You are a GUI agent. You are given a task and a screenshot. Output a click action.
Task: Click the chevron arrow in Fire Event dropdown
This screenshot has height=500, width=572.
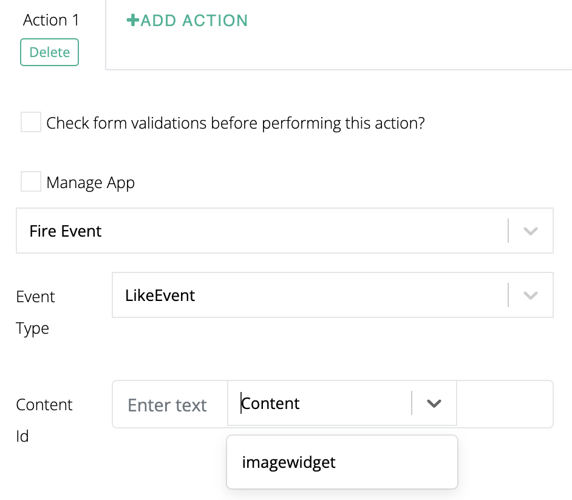pos(531,231)
